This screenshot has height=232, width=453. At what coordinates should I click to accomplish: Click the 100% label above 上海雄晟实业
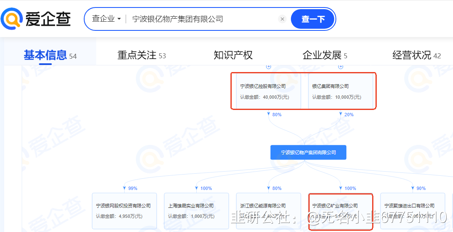click(206, 188)
